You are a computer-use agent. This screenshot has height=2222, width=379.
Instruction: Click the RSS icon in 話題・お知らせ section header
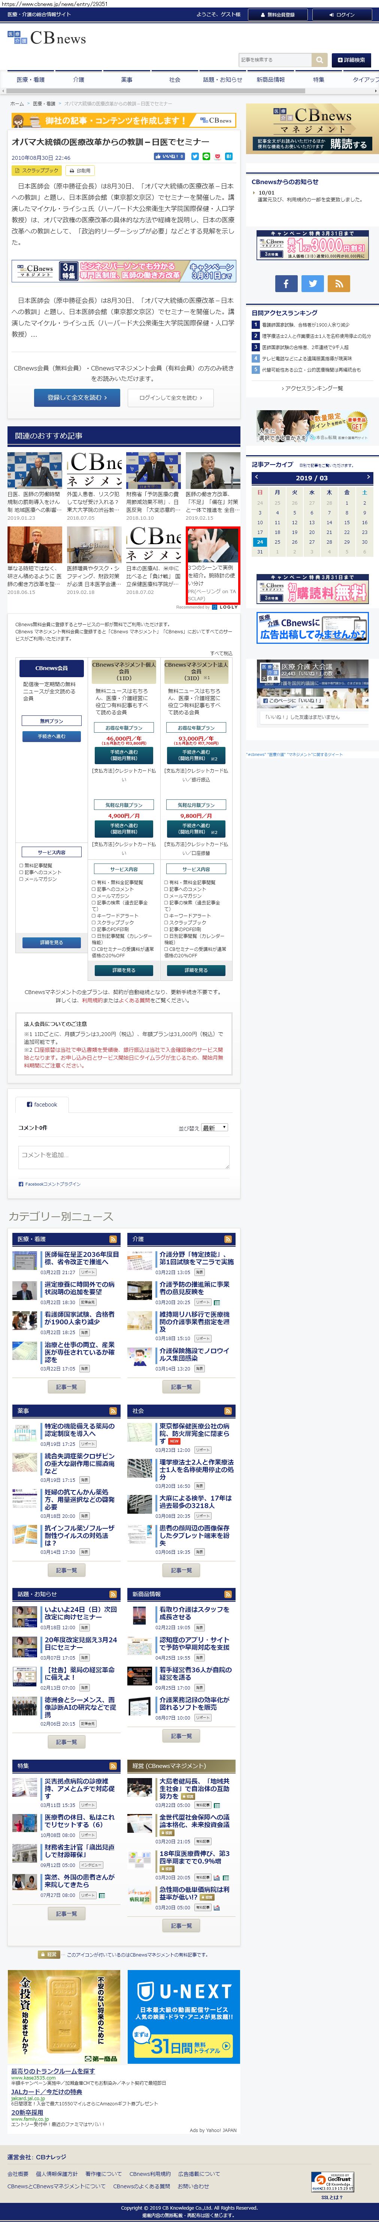[113, 1594]
